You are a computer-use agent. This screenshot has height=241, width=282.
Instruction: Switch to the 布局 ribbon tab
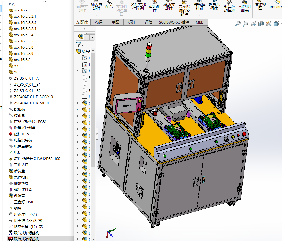pos(99,22)
